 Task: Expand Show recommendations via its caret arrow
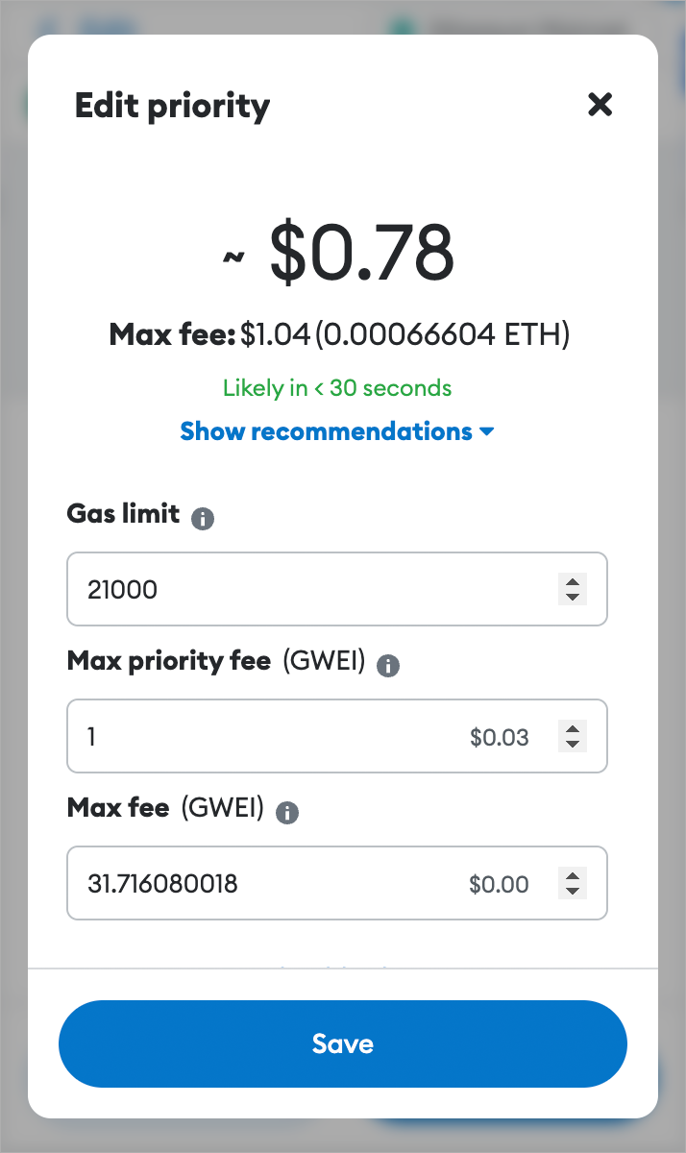(x=486, y=432)
